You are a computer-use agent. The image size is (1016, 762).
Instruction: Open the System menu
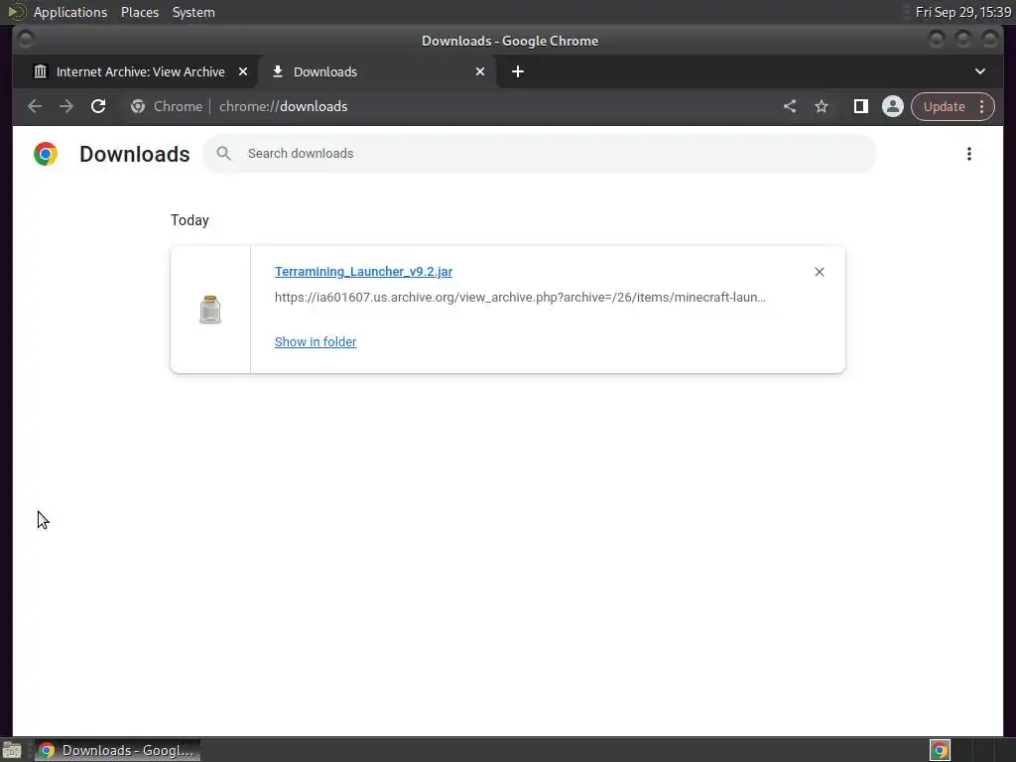(193, 12)
